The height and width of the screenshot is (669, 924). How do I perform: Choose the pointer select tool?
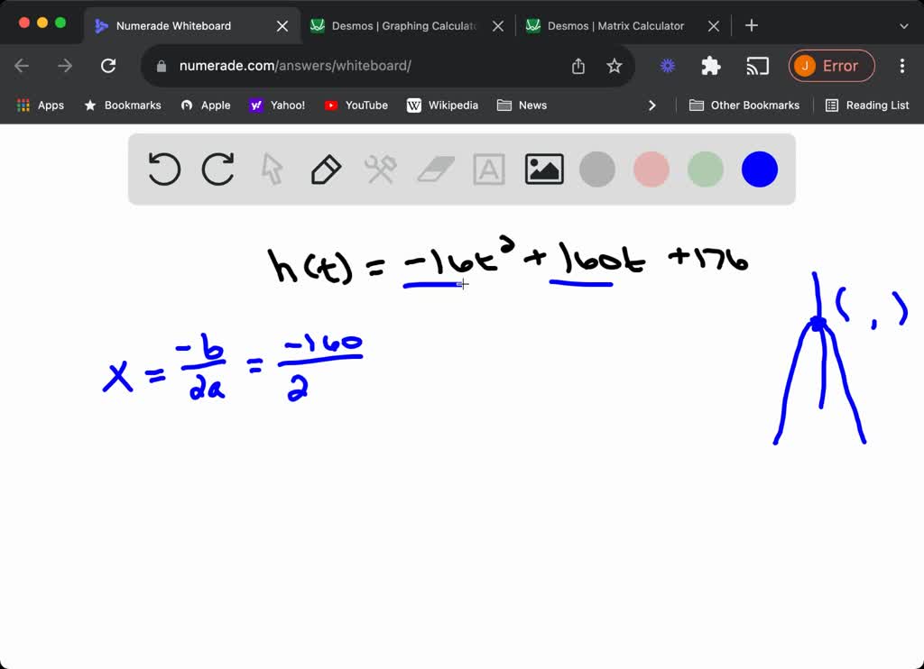[x=272, y=170]
